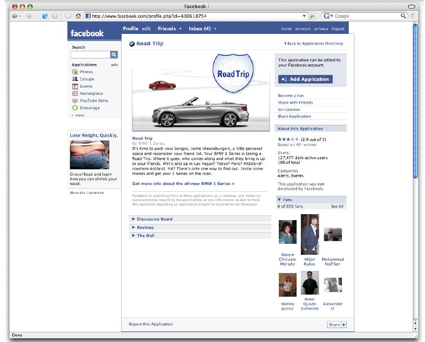This screenshot has height=342, width=425.
Task: Click the Stop loading icon
Action: click(55, 16)
